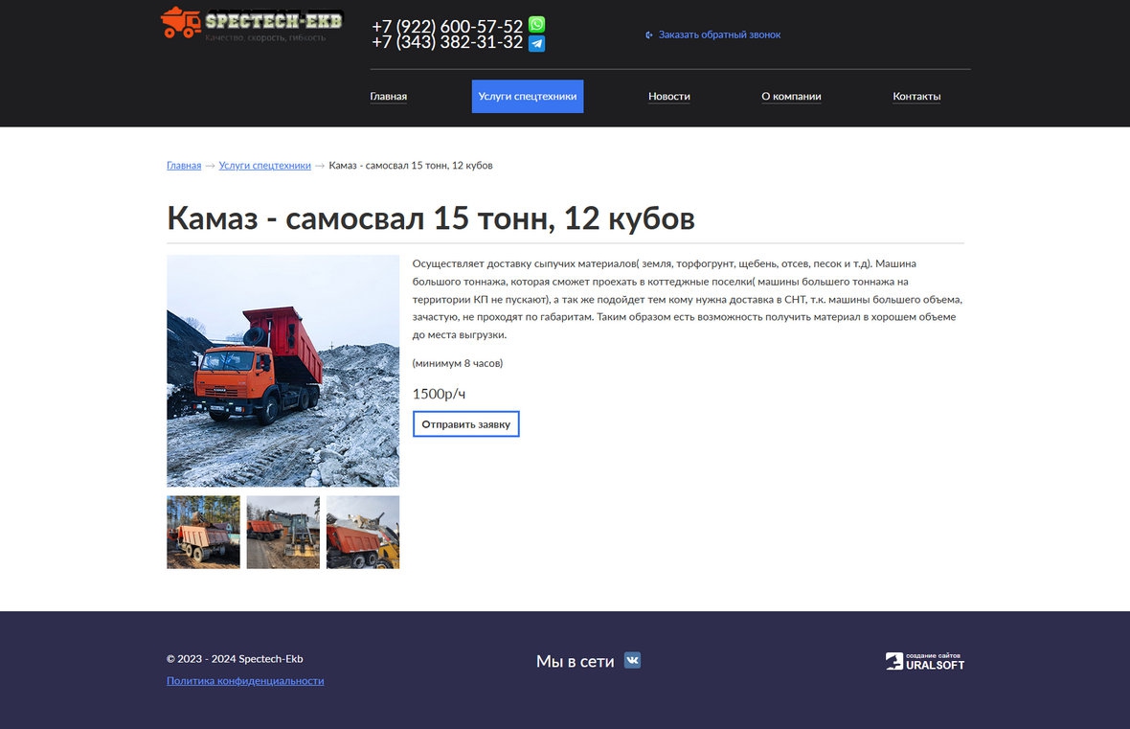1130x729 pixels.
Task: Call the +7 (343) 382-31-32 number
Action: (446, 43)
